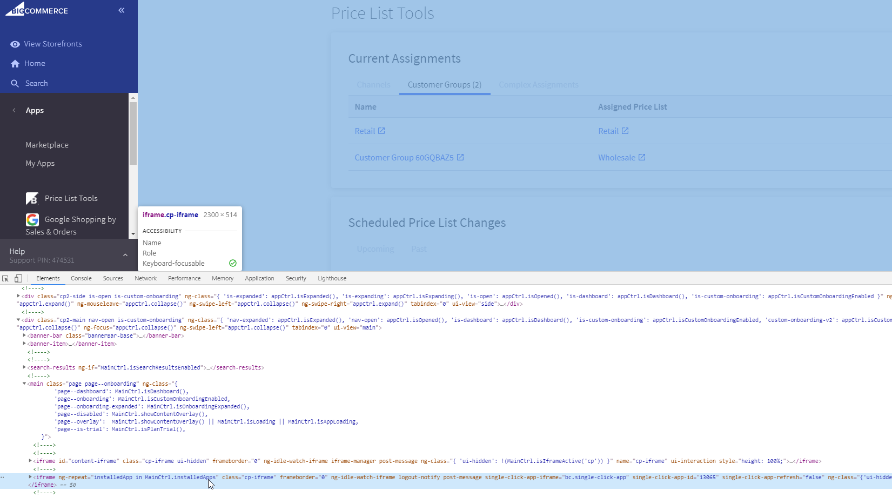This screenshot has height=497, width=892.
Task: Toggle the DevTools device toolbar icon
Action: click(18, 279)
